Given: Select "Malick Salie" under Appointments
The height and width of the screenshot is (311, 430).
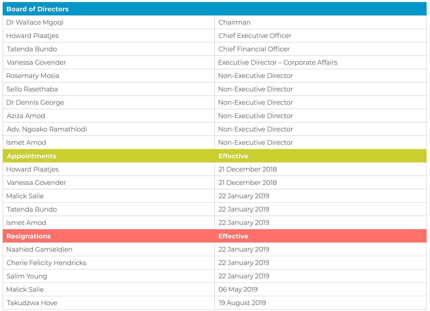Looking at the screenshot, I should 25,196.
